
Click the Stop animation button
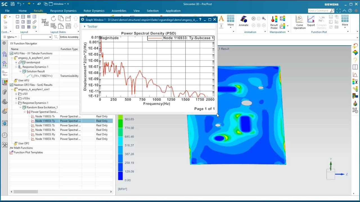coord(258,19)
